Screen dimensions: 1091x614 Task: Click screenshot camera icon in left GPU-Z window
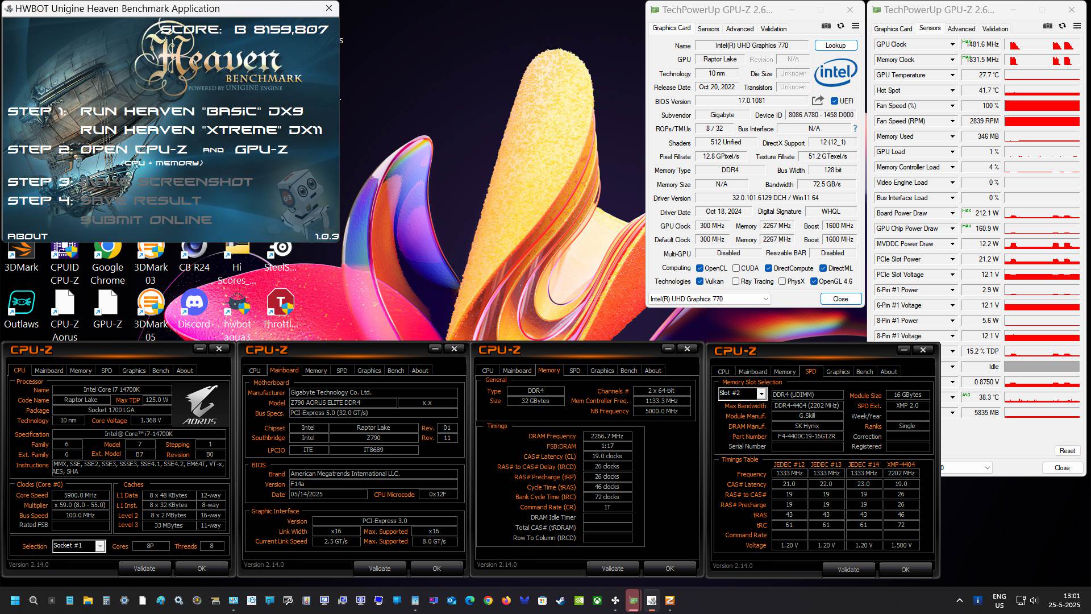point(826,26)
